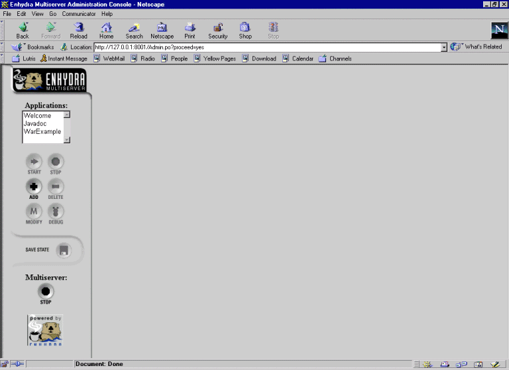Click the status bar security lock icon
Viewport: 509px width, 370px height.
(x=5, y=364)
